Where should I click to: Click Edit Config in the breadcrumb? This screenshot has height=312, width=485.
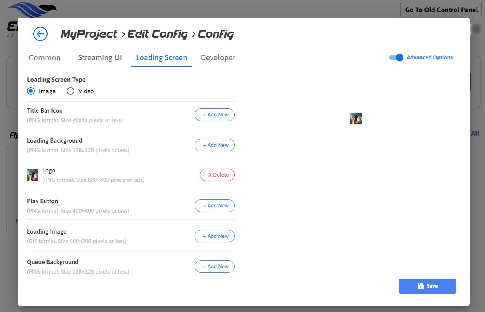coord(157,34)
